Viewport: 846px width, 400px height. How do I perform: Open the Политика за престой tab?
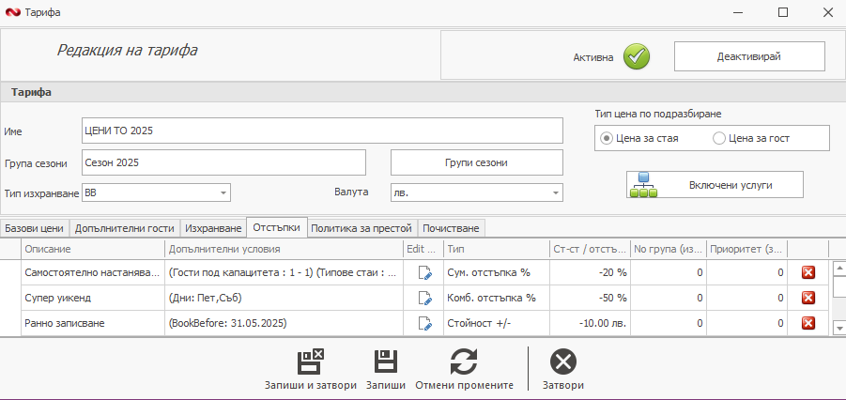(361, 228)
